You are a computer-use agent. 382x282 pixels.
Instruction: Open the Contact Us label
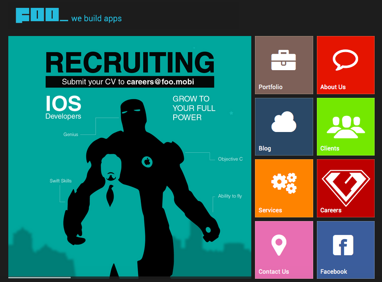(273, 271)
